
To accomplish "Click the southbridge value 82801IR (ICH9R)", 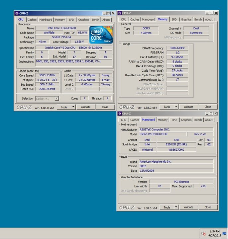I will (x=176, y=144).
